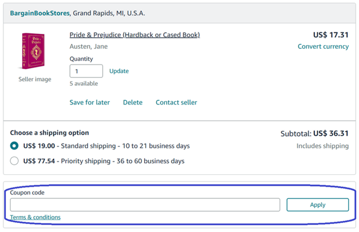Click the '5 available' stock text

point(83,83)
